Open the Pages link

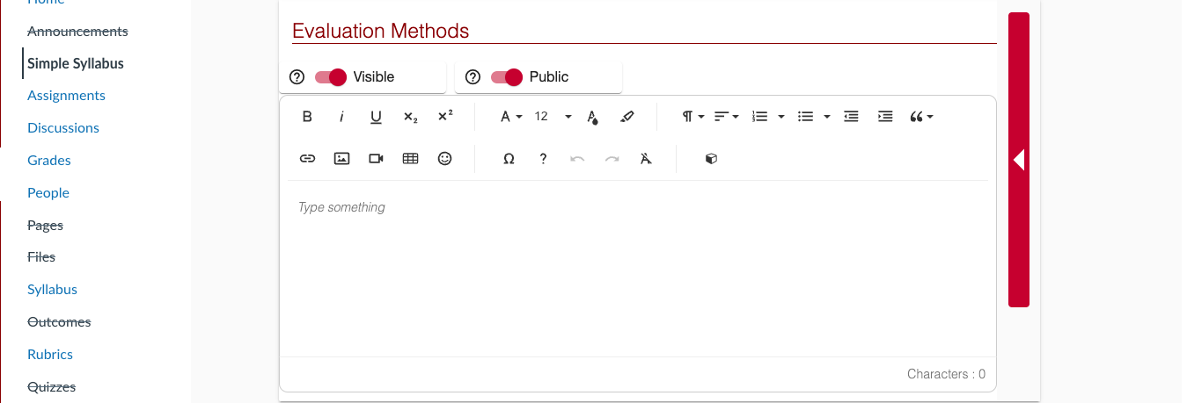pyautogui.click(x=45, y=226)
